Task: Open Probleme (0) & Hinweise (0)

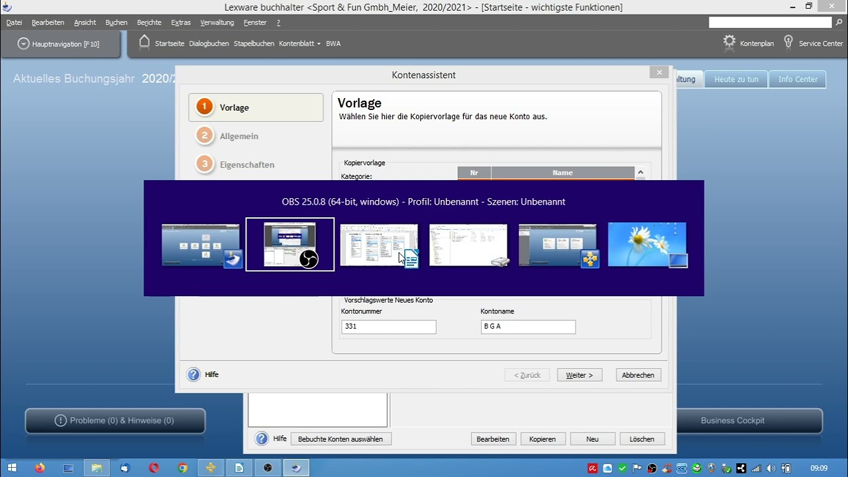Action: [115, 421]
